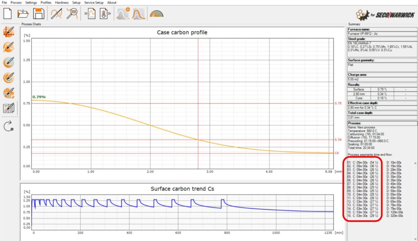Screen dimensions: 418x241
Task: Click the curve with plus badge icon
Action: point(123,14)
